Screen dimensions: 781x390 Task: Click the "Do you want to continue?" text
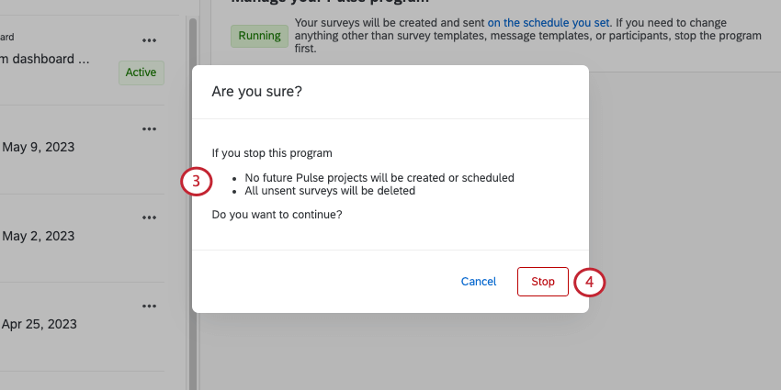[277, 215]
